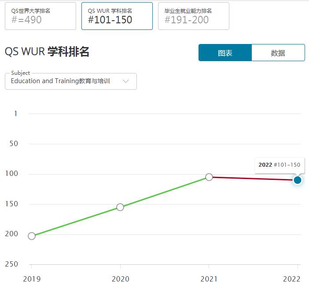The image size is (309, 289).
Task: Switch to the 数据 data view
Action: point(278,53)
